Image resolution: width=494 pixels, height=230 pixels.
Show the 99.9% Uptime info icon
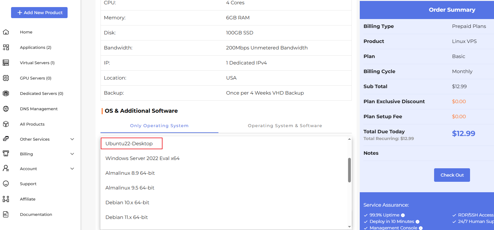click(x=403, y=215)
